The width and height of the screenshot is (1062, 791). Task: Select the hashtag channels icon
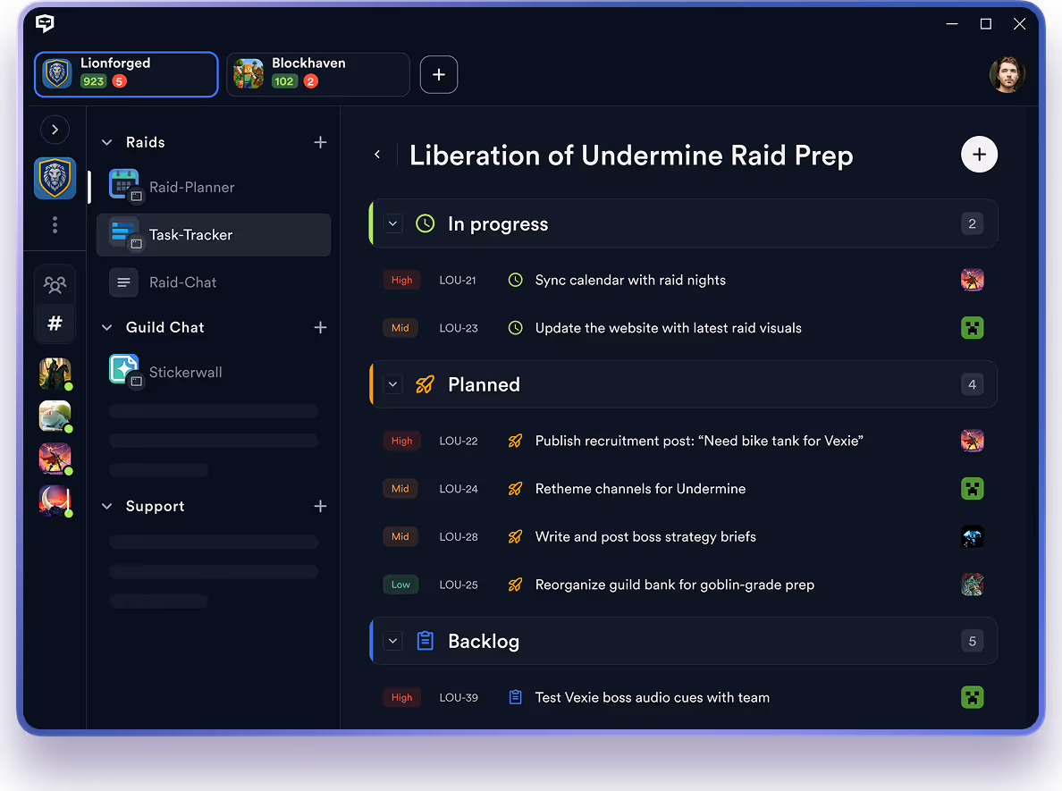[x=55, y=324]
